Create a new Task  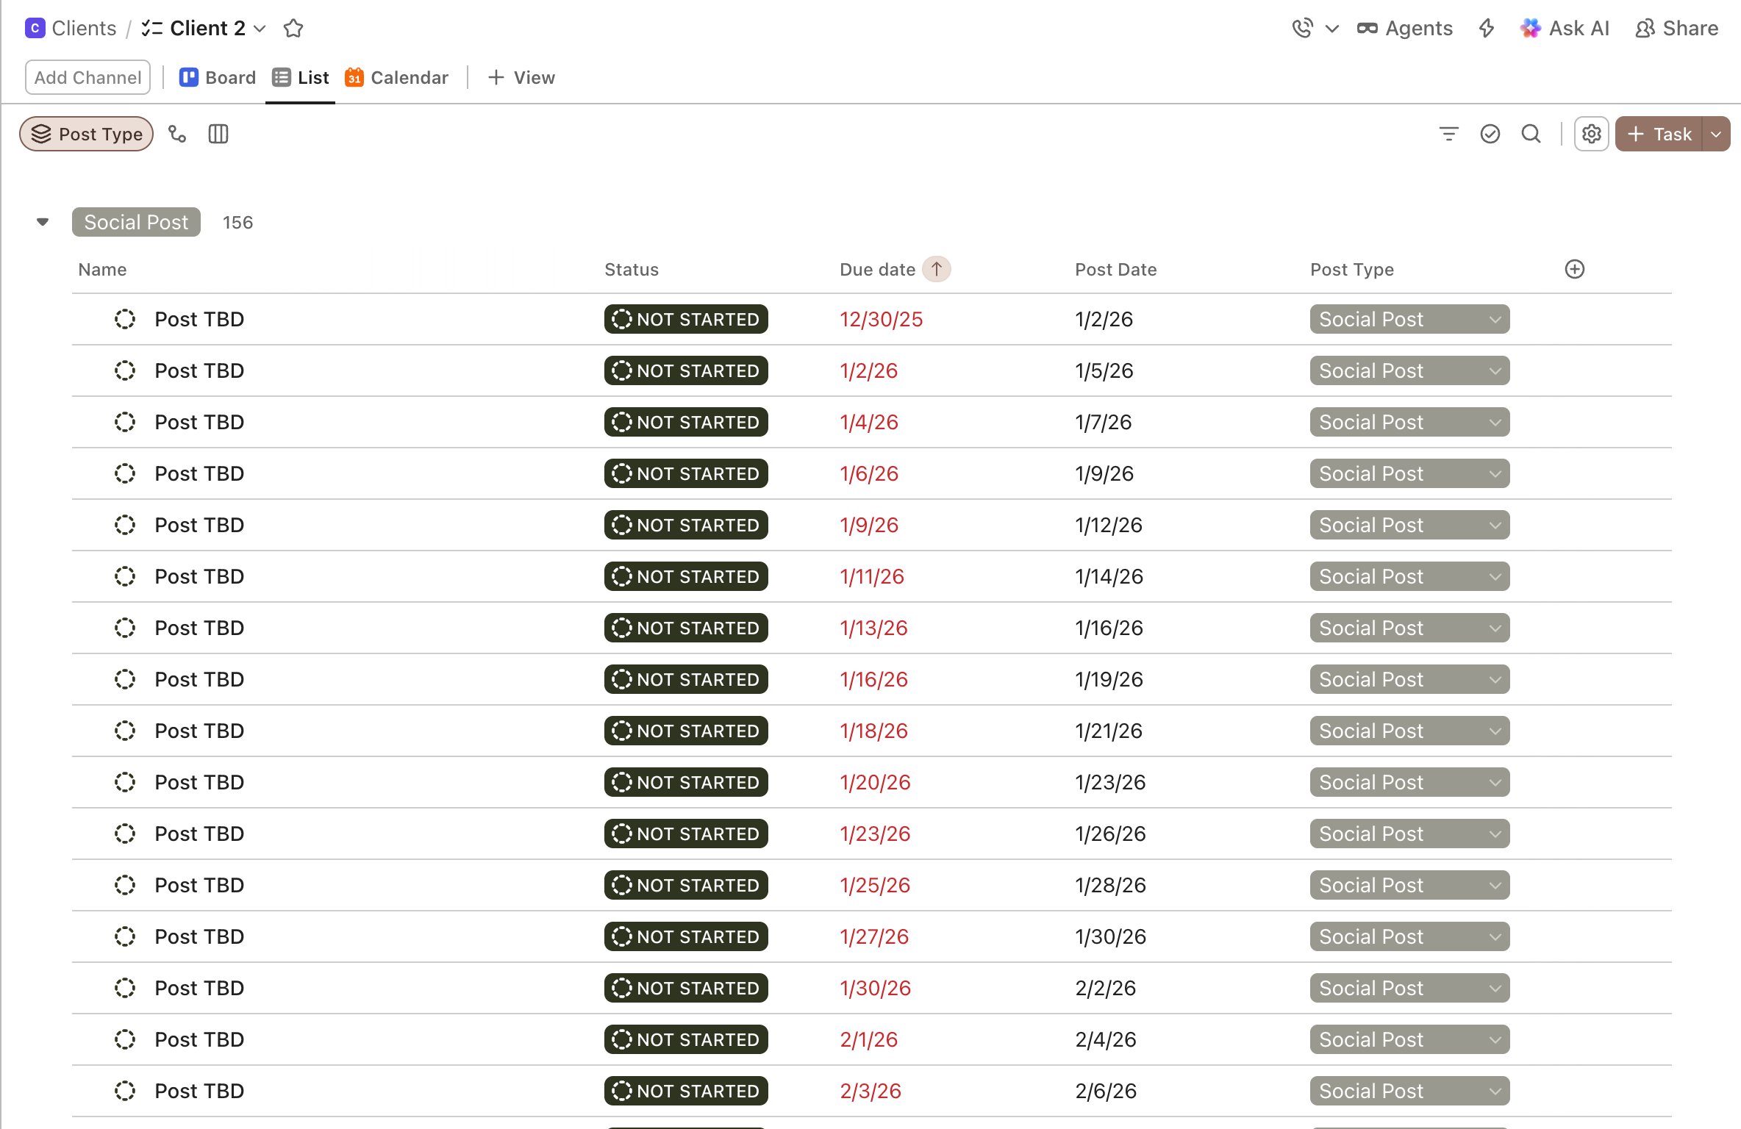(x=1659, y=134)
